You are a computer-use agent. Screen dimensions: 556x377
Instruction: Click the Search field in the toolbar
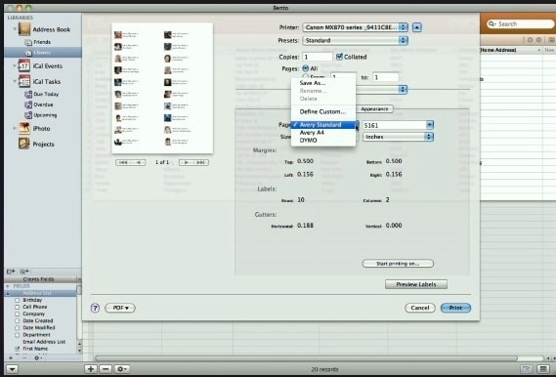[520, 24]
